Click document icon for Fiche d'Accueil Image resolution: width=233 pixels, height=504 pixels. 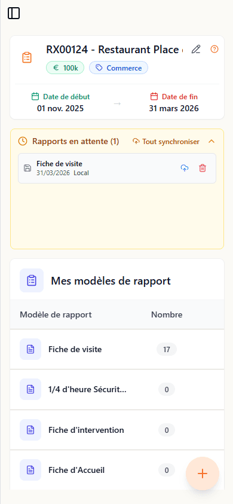[30, 470]
